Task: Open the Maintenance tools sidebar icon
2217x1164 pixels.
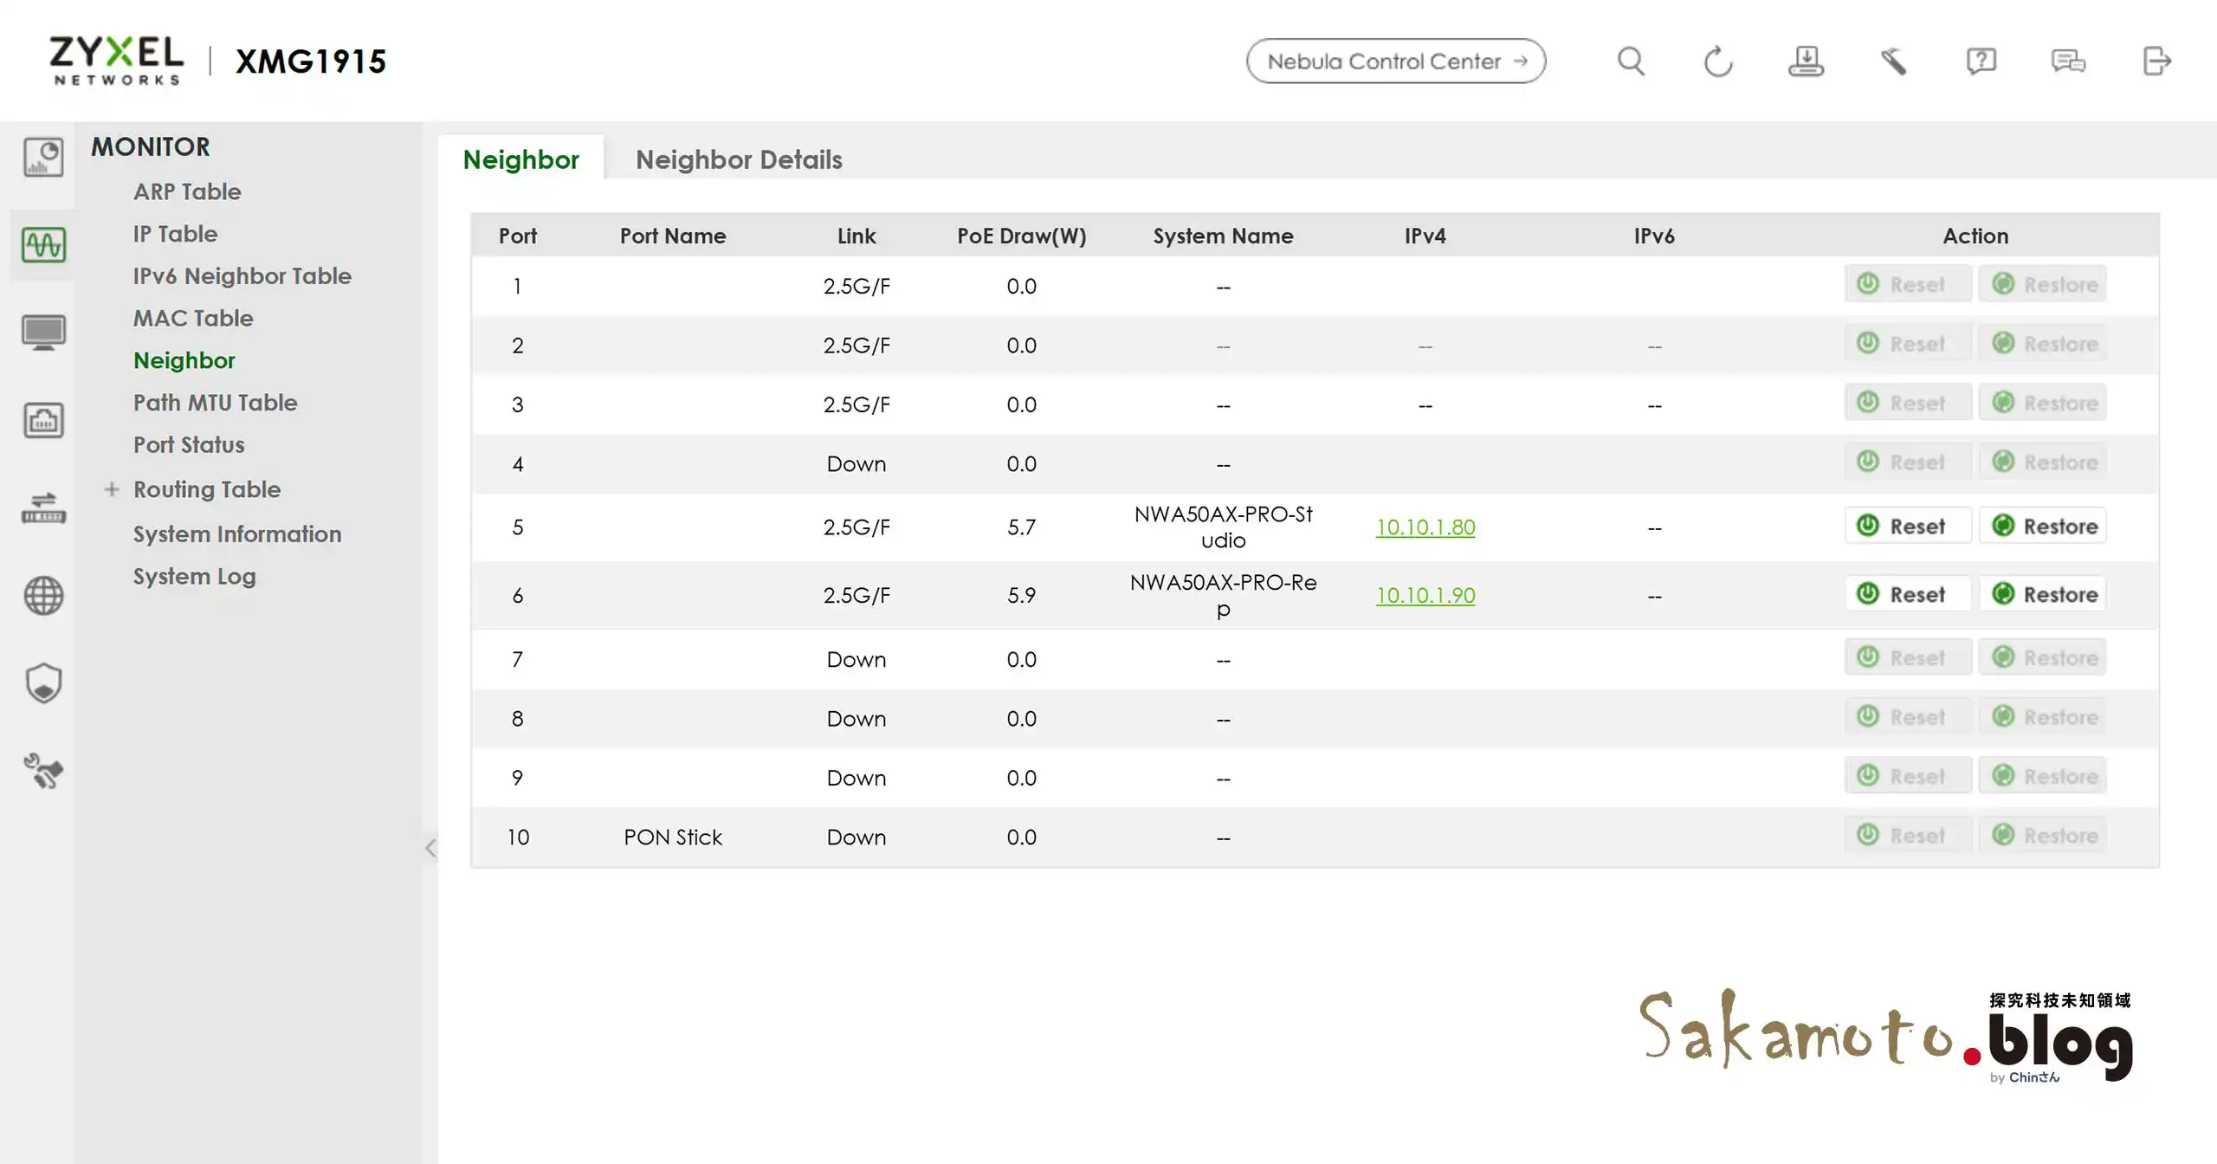Action: pyautogui.click(x=43, y=771)
